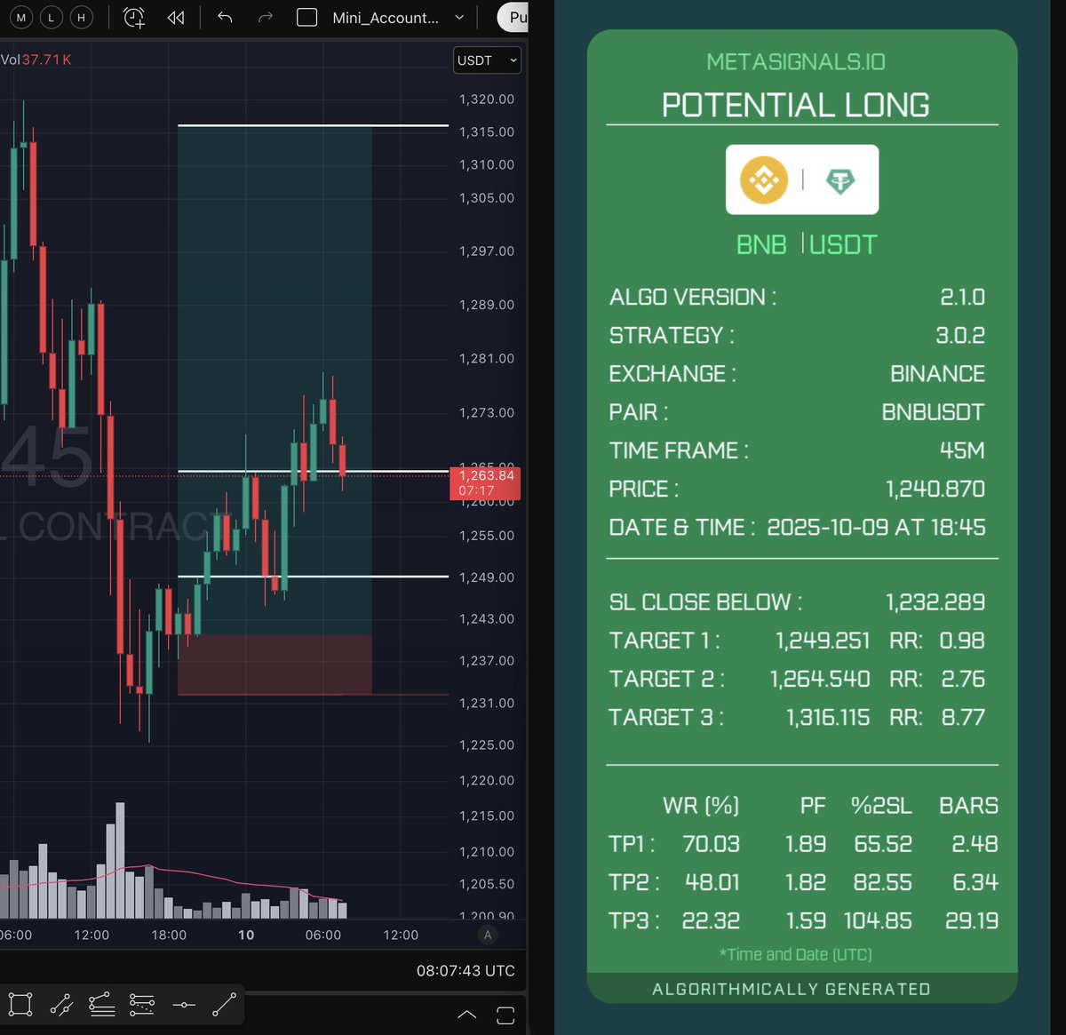1066x1035 pixels.
Task: Open the USDT currency dropdown
Action: 487,60
